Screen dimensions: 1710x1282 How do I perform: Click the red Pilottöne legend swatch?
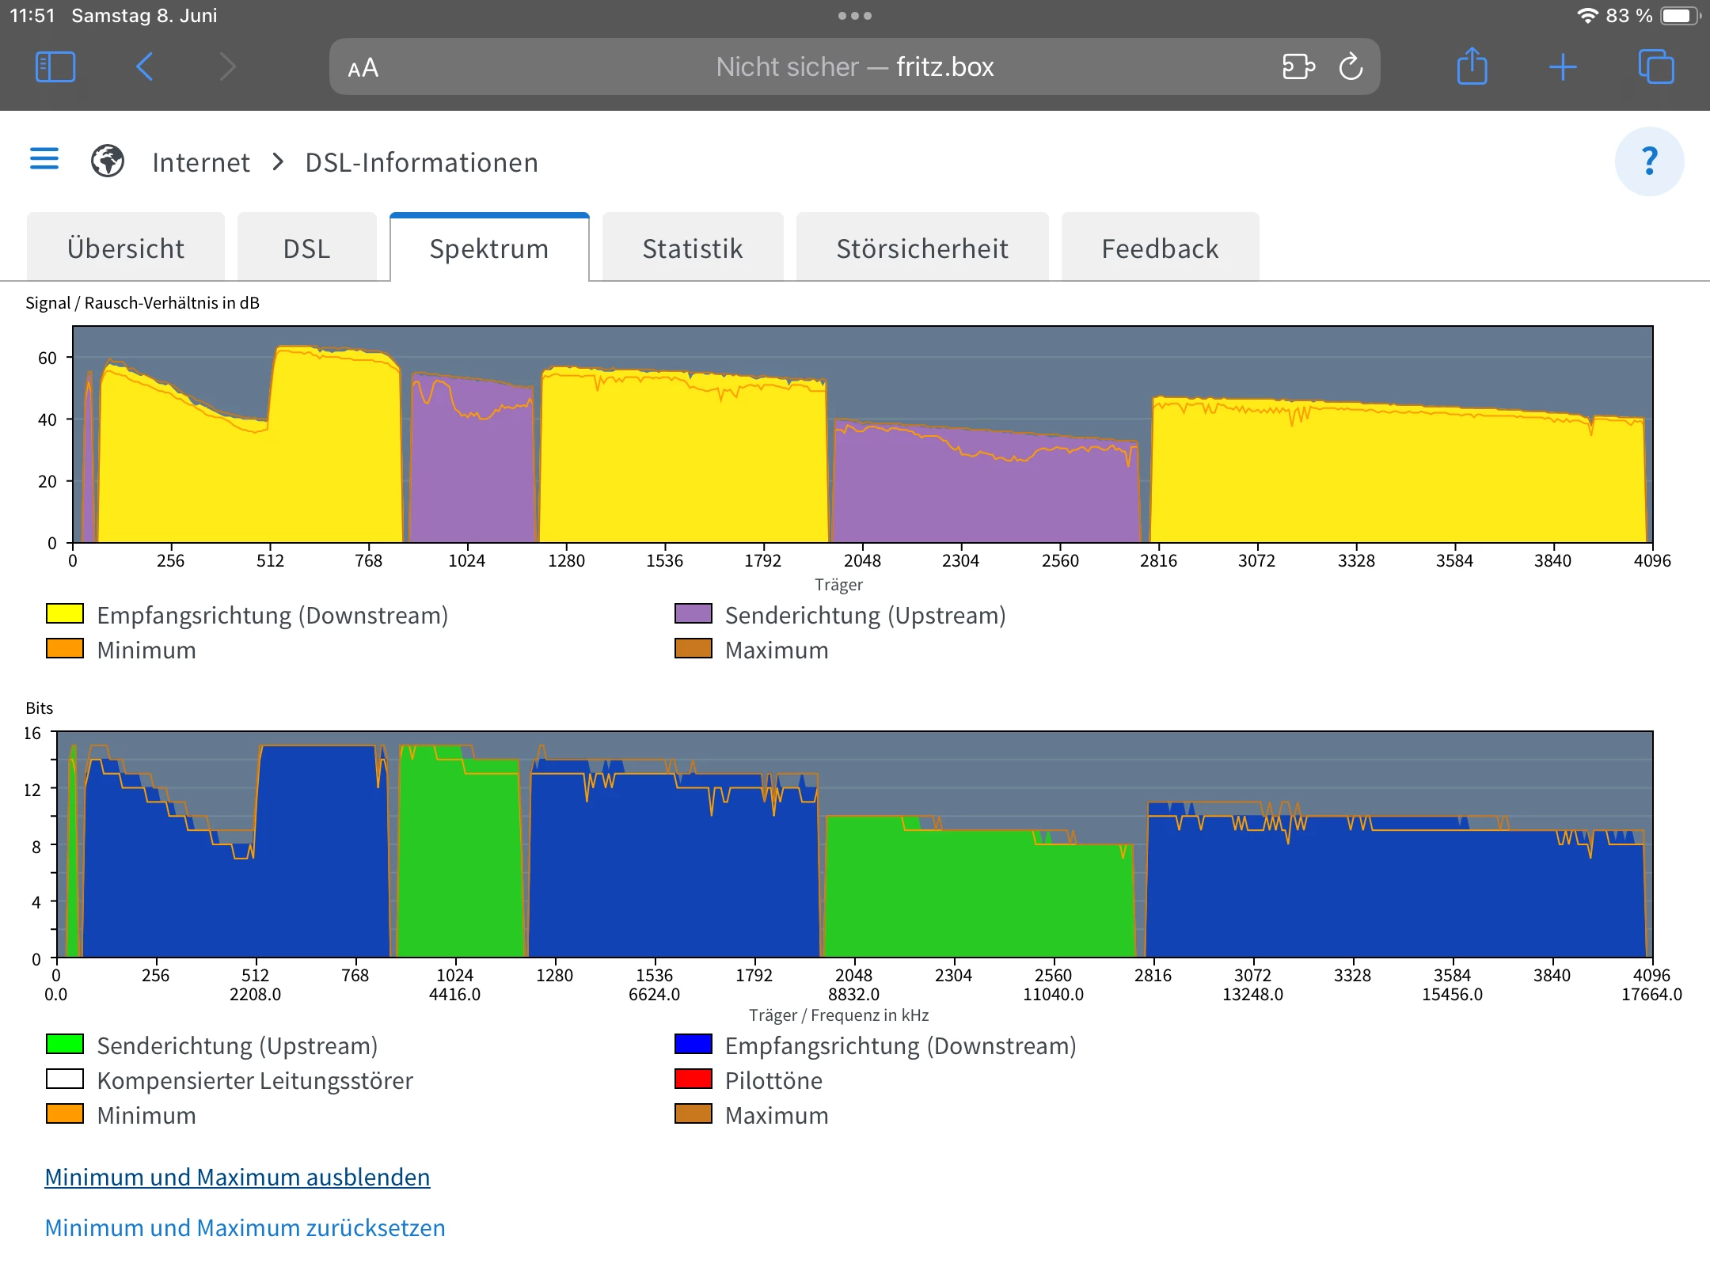click(x=693, y=1079)
